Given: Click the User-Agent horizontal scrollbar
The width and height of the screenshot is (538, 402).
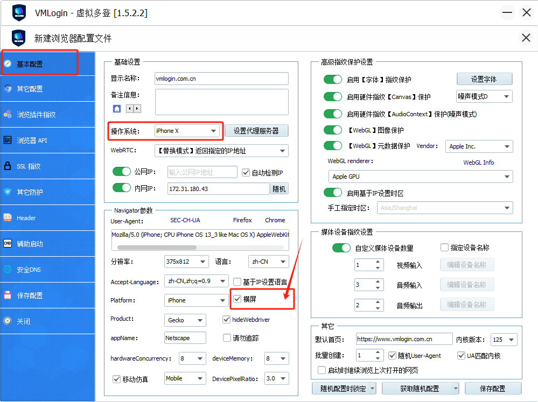Looking at the screenshot, I should 157,248.
